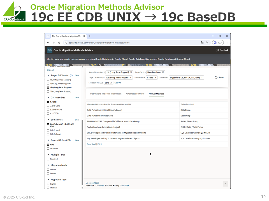Remove the Source DB Version 19c filter chip
The width and height of the screenshot is (269, 201).
131,72
